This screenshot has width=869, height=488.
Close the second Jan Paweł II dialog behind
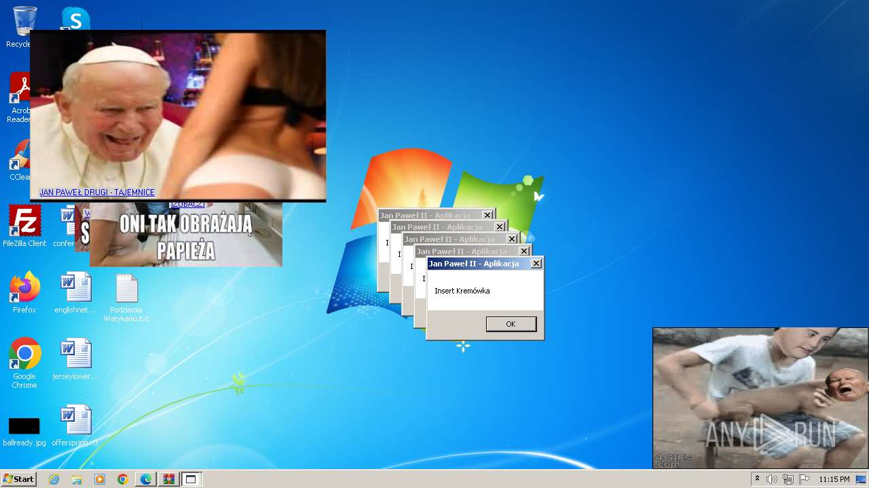point(524,251)
